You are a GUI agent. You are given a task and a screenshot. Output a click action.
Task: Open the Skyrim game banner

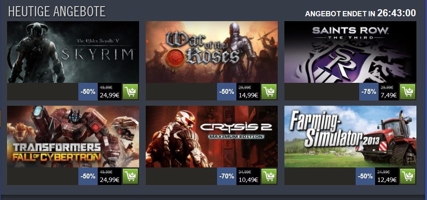pyautogui.click(x=73, y=52)
